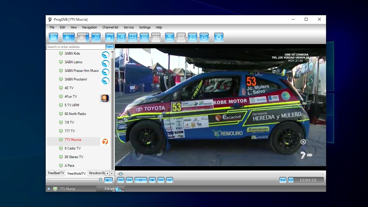368x207 pixels.
Task: Select the dense grid mosaic icon
Action: [x=144, y=37]
